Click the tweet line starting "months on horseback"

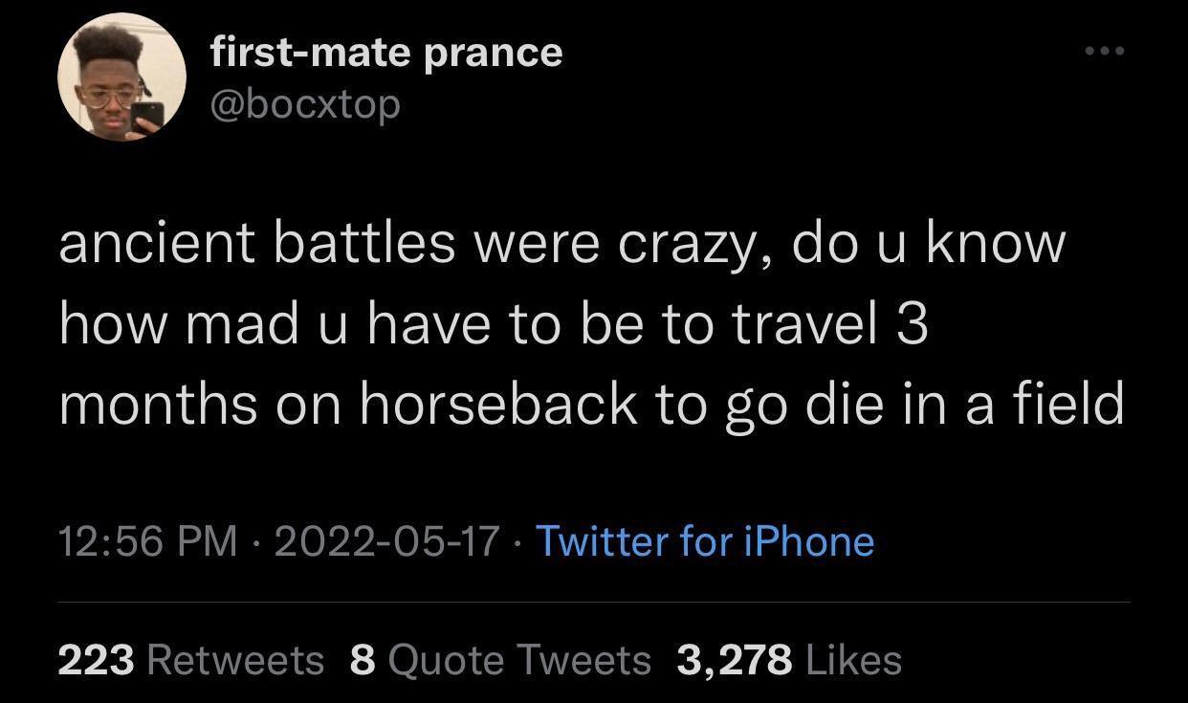(591, 405)
